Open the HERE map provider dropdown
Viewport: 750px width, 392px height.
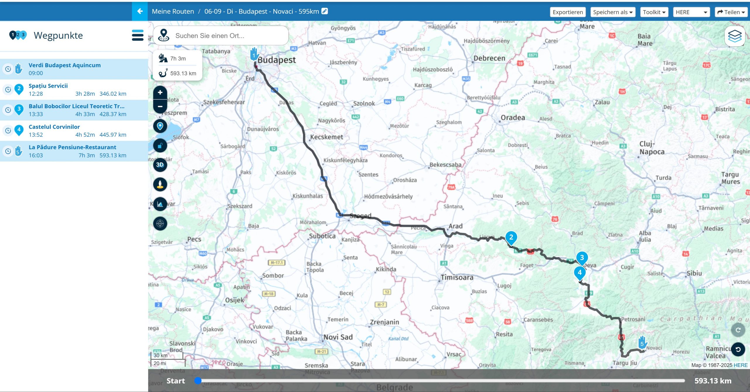tap(691, 12)
